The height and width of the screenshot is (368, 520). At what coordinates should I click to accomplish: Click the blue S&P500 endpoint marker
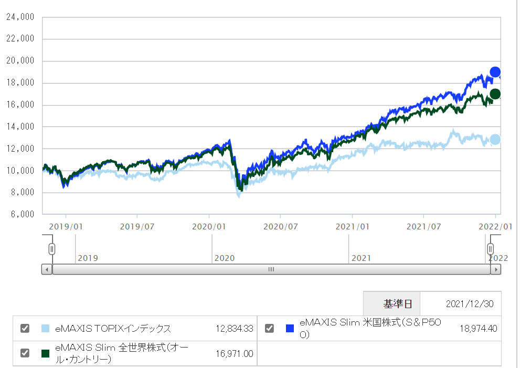[495, 72]
